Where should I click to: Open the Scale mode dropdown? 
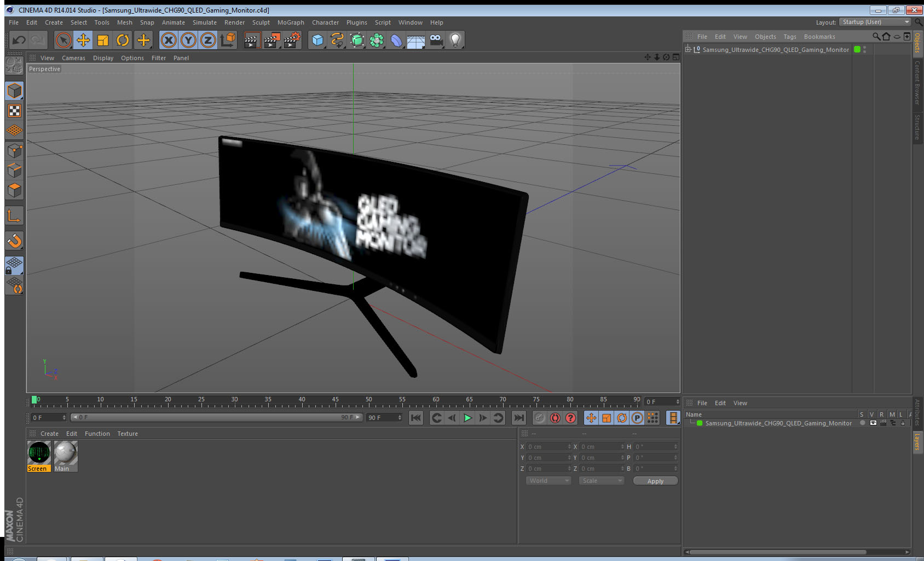[602, 481]
